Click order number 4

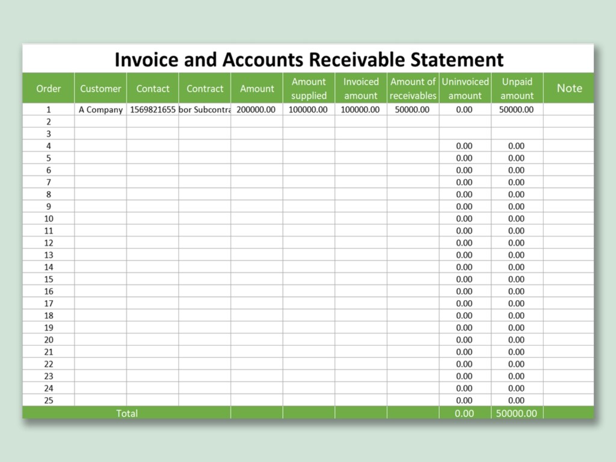coord(49,146)
